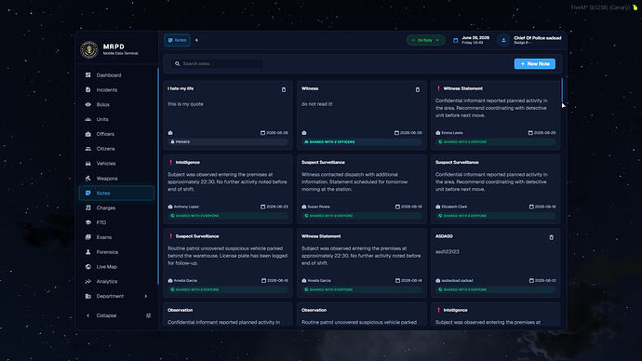Select the Notes tab
642x361 pixels.
tap(177, 40)
